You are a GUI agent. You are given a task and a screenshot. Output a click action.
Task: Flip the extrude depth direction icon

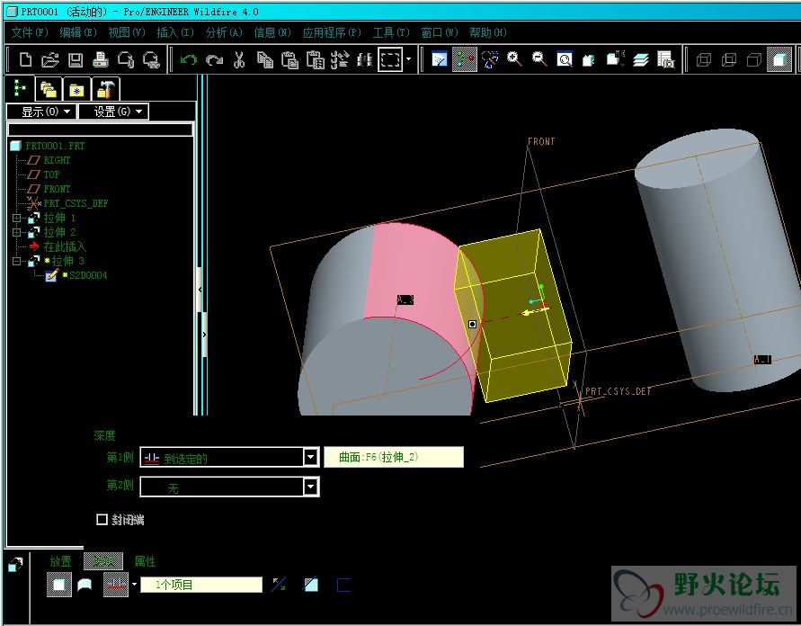pos(279,584)
